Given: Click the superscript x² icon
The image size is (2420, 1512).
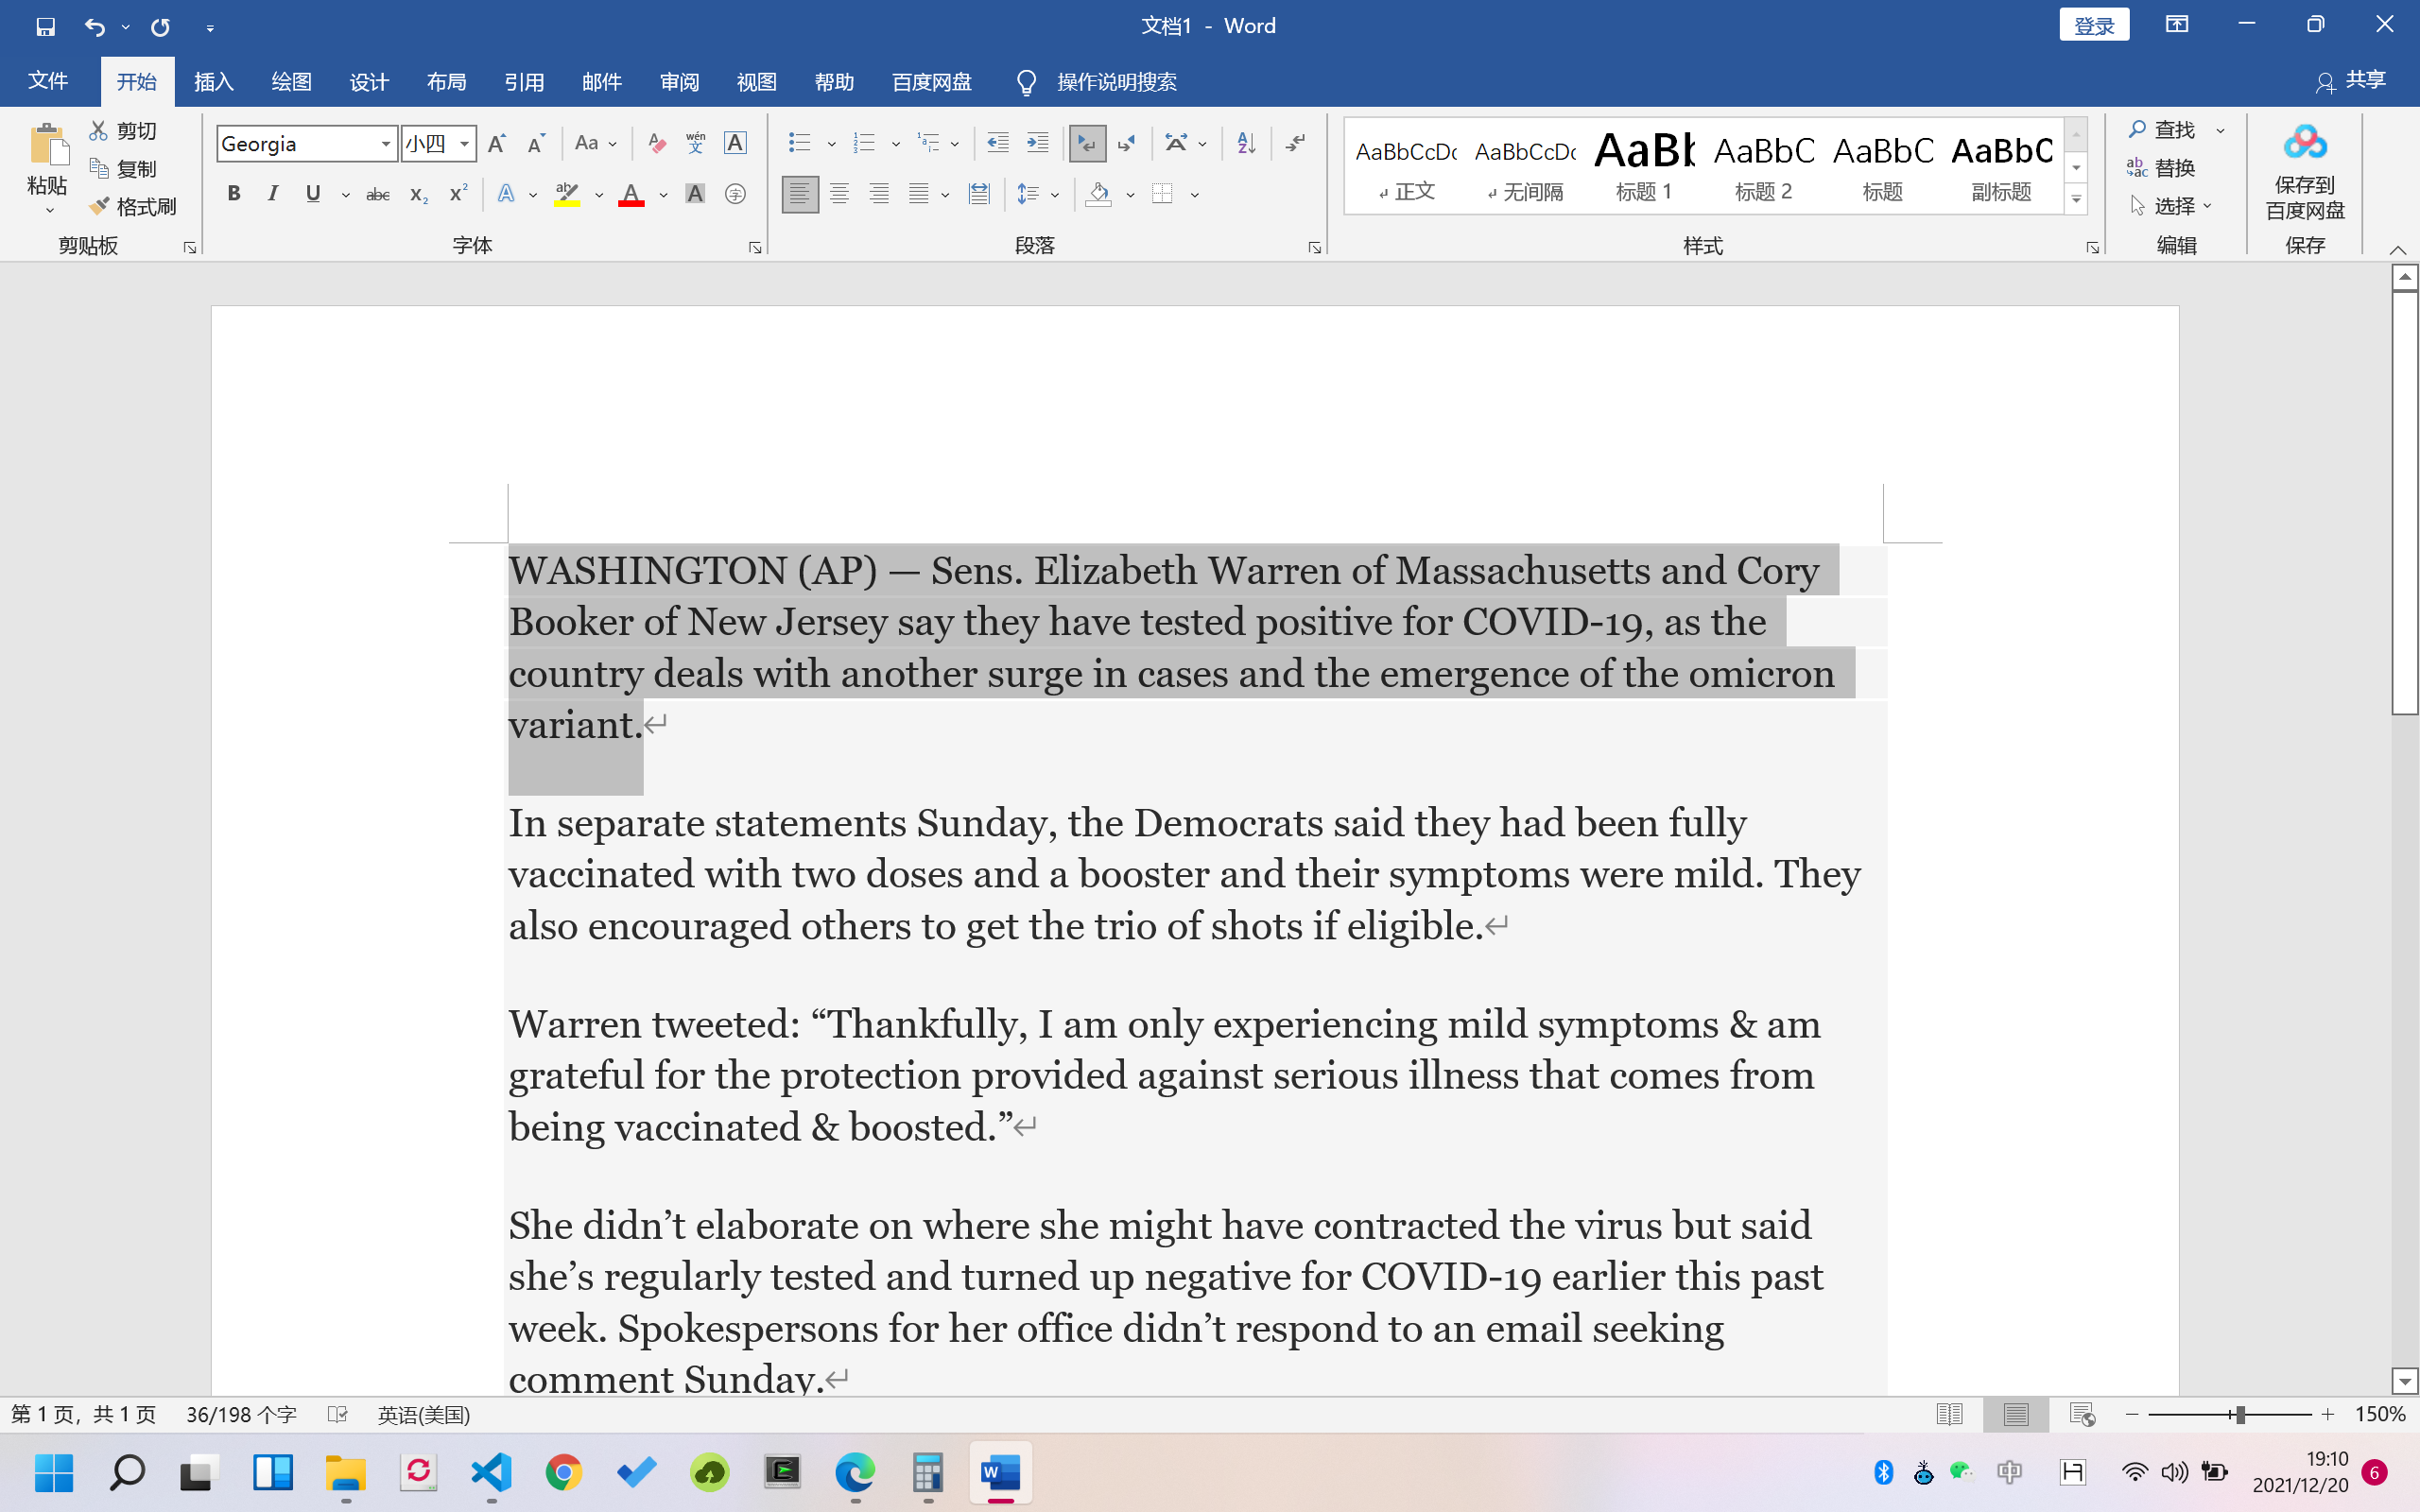Looking at the screenshot, I should pos(458,194).
